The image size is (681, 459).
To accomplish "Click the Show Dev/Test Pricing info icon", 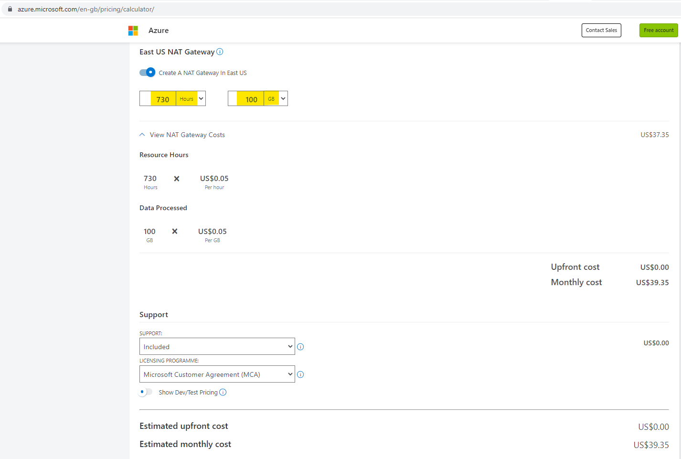I will (223, 392).
